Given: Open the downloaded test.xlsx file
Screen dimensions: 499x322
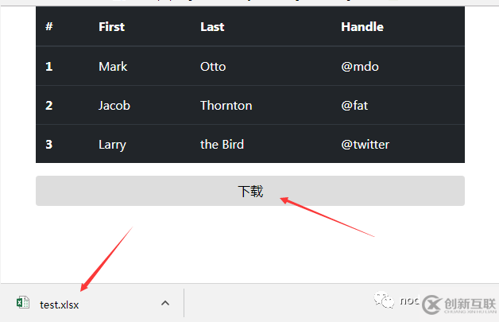Looking at the screenshot, I should click(60, 304).
